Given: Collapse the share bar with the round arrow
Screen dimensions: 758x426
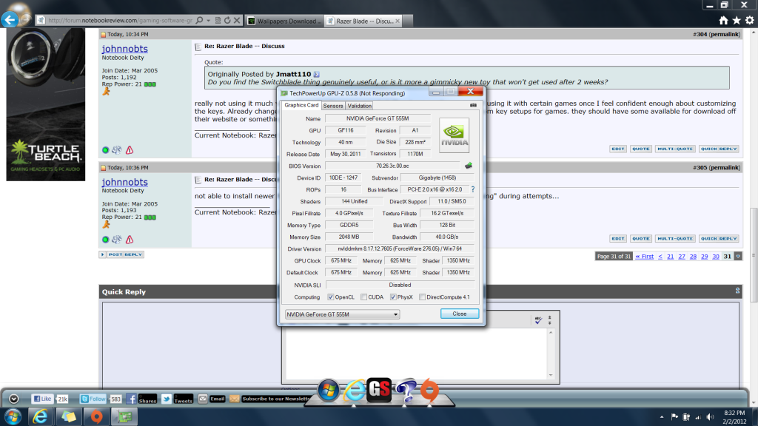Looking at the screenshot, I should click(13, 399).
